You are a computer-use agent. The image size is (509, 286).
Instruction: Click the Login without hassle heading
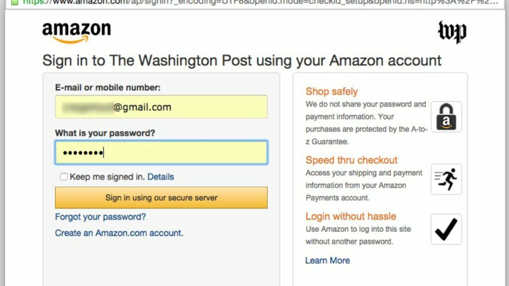[x=351, y=217]
